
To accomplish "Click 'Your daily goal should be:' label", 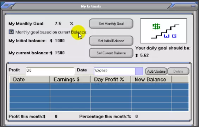I will (163, 48).
